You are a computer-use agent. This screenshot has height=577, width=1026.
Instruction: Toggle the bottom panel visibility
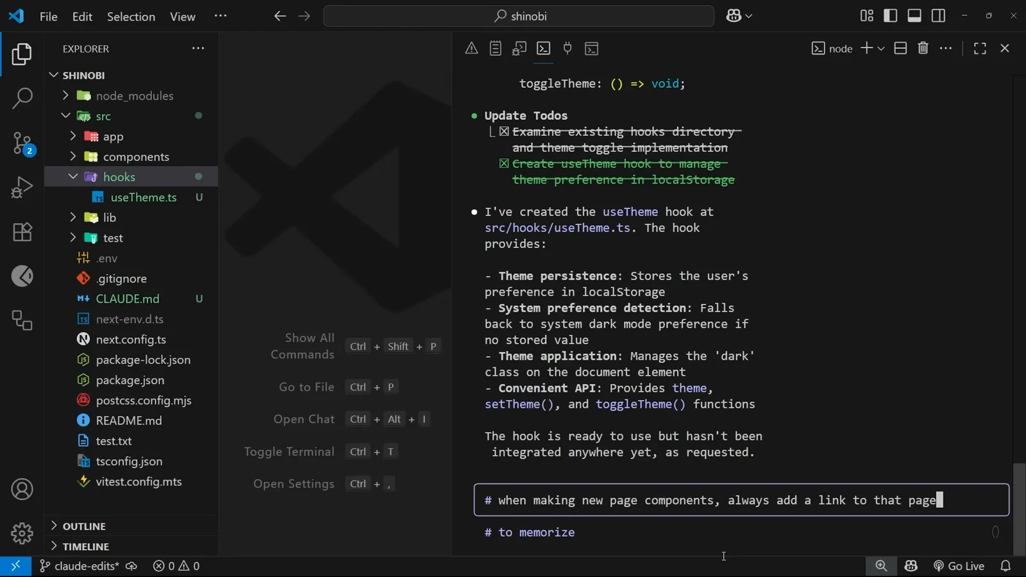click(914, 16)
